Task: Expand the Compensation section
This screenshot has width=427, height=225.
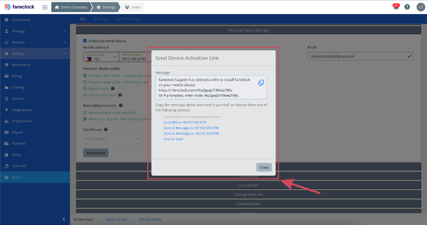Action: [248, 204]
